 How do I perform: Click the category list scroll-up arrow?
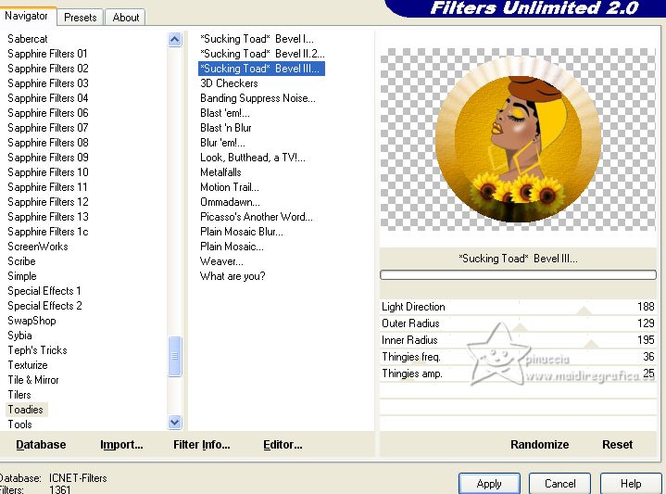174,40
